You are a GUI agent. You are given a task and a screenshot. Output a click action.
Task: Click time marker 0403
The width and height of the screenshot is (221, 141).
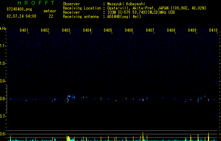(66, 30)
